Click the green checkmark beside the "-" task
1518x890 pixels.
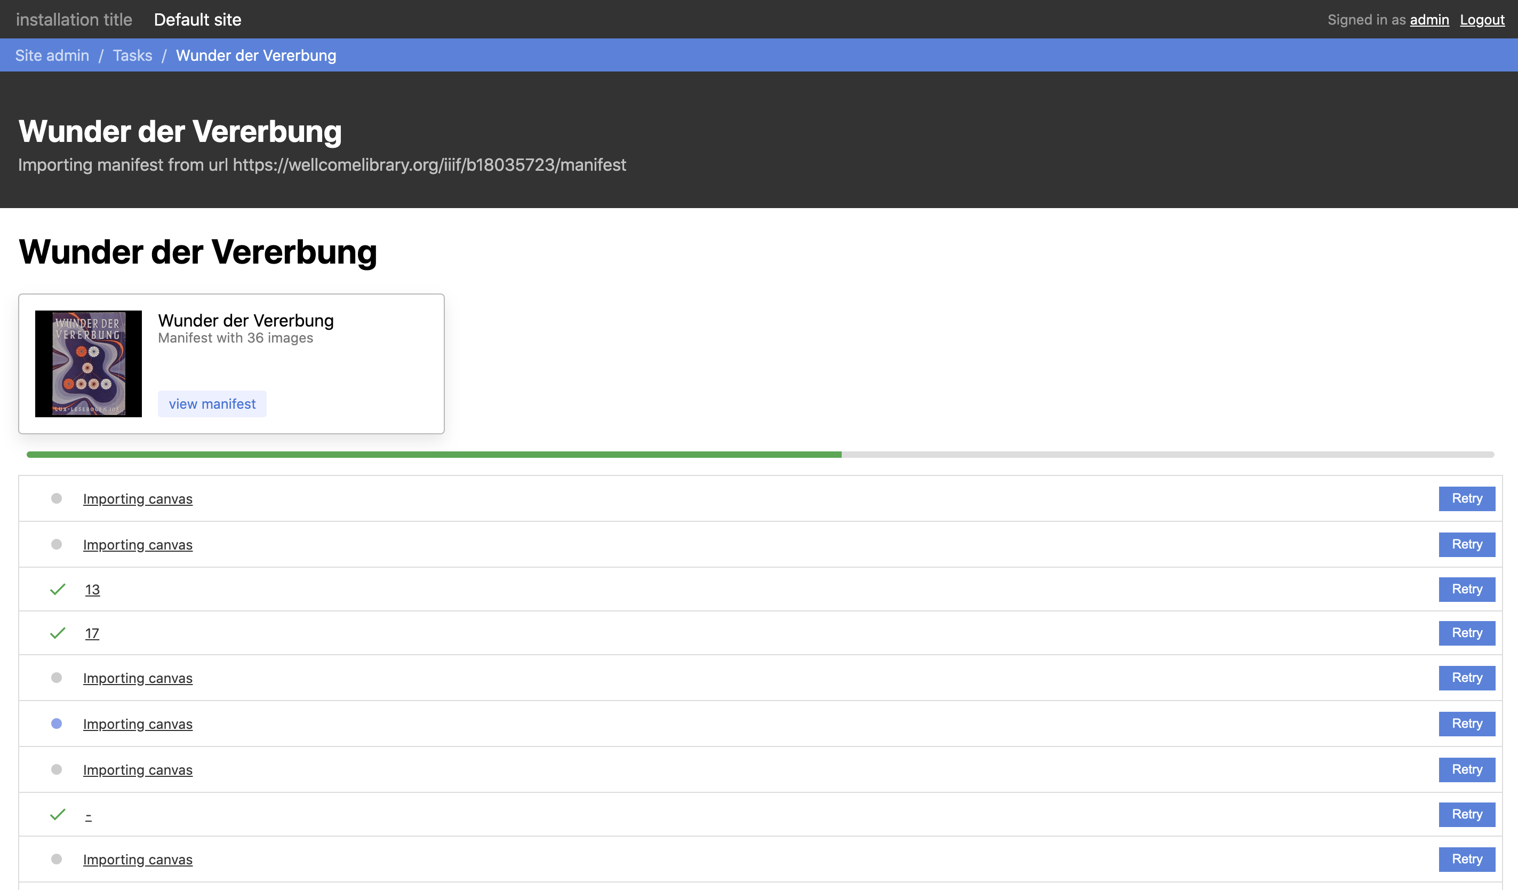pyautogui.click(x=57, y=815)
